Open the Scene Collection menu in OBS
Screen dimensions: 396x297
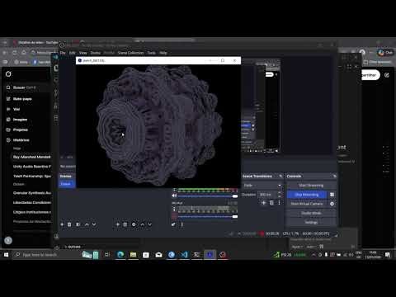tap(130, 53)
